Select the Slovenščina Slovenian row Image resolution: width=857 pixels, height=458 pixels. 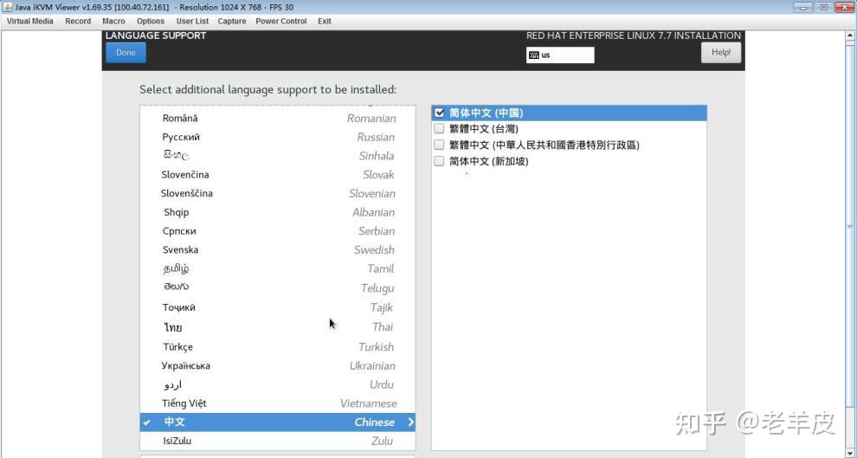278,193
